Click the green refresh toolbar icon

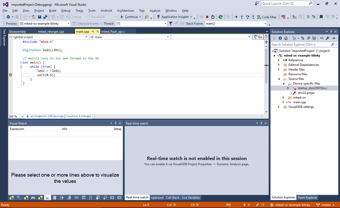point(220,17)
